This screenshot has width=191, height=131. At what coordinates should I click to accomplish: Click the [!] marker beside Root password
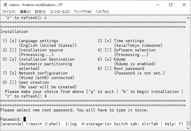[x=108, y=68]
